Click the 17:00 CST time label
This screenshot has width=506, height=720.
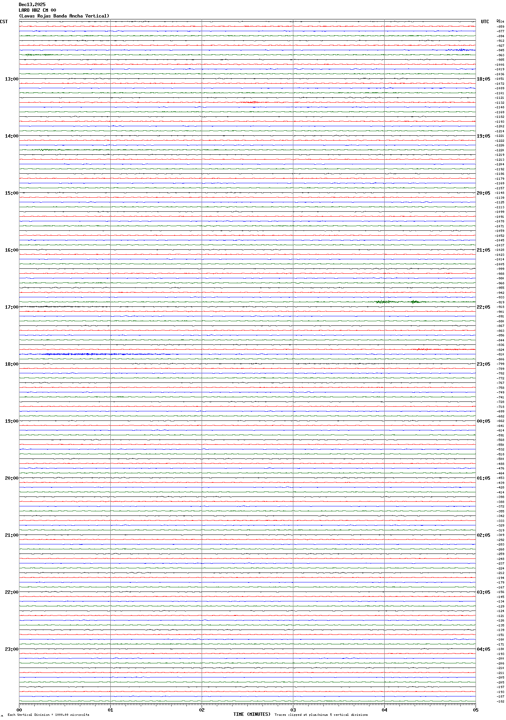tap(11, 307)
